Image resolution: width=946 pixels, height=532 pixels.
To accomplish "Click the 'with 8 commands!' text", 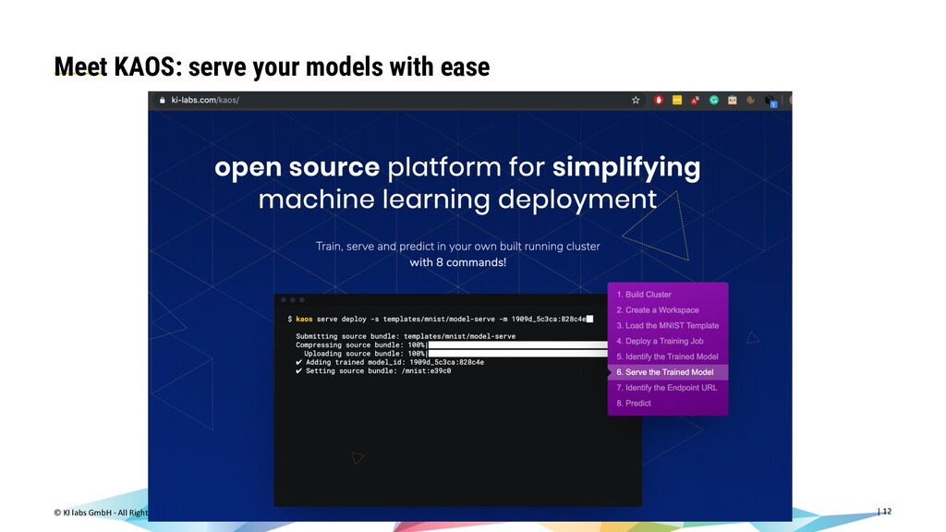I will (x=458, y=262).
